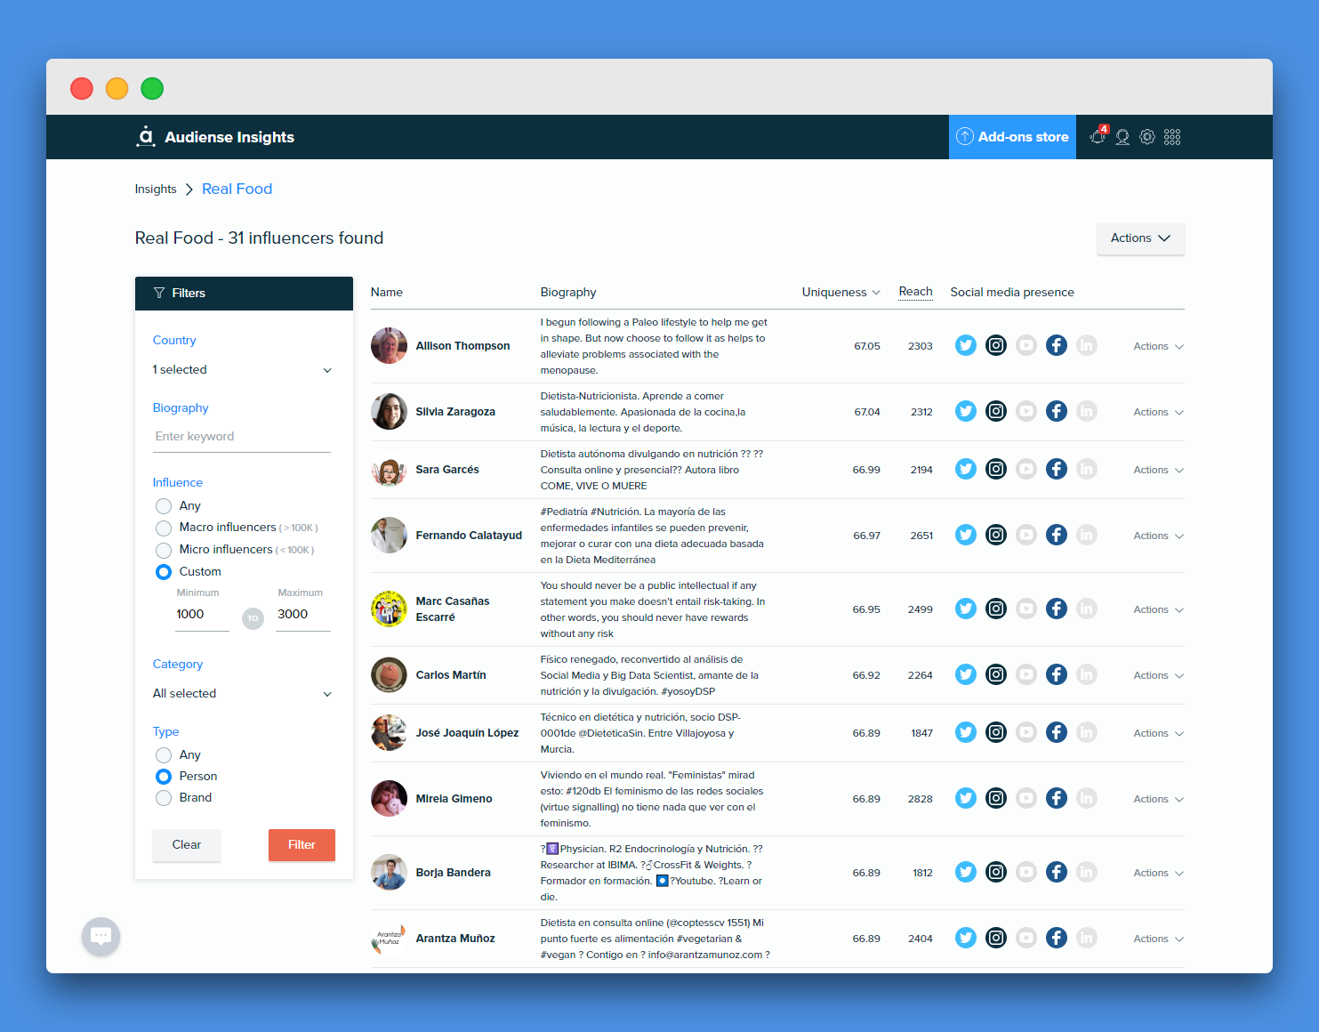The height and width of the screenshot is (1032, 1319).
Task: Open the user profile icon in header
Action: (x=1122, y=137)
